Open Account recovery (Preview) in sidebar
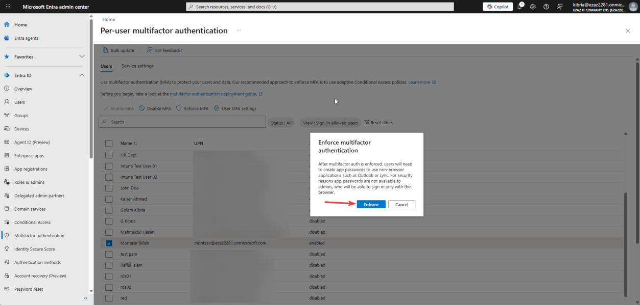This screenshot has height=305, width=640. click(x=40, y=275)
